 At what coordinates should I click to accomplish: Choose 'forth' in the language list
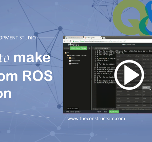tap(136, 59)
